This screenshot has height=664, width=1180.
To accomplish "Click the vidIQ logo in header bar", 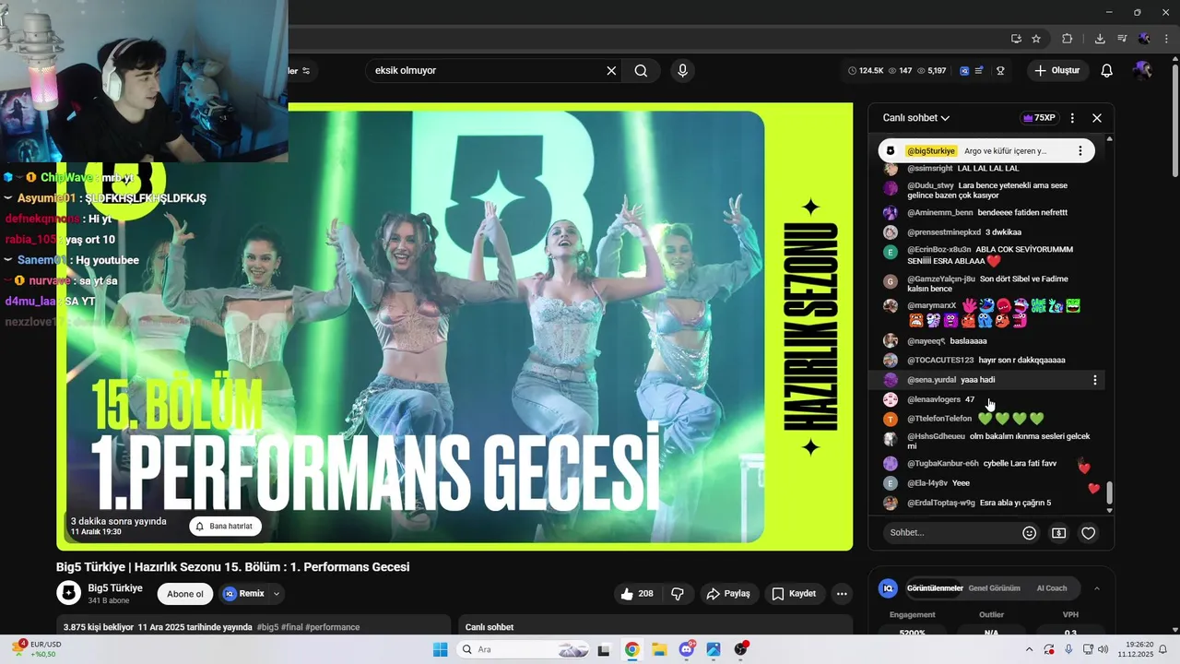I will [x=964, y=71].
